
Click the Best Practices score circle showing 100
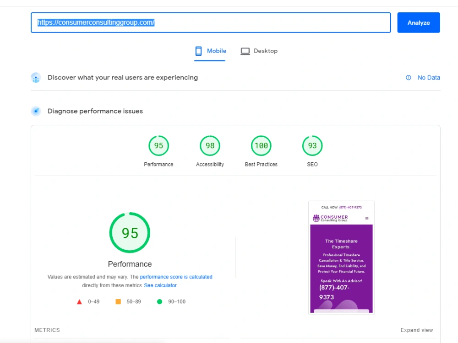click(x=261, y=145)
